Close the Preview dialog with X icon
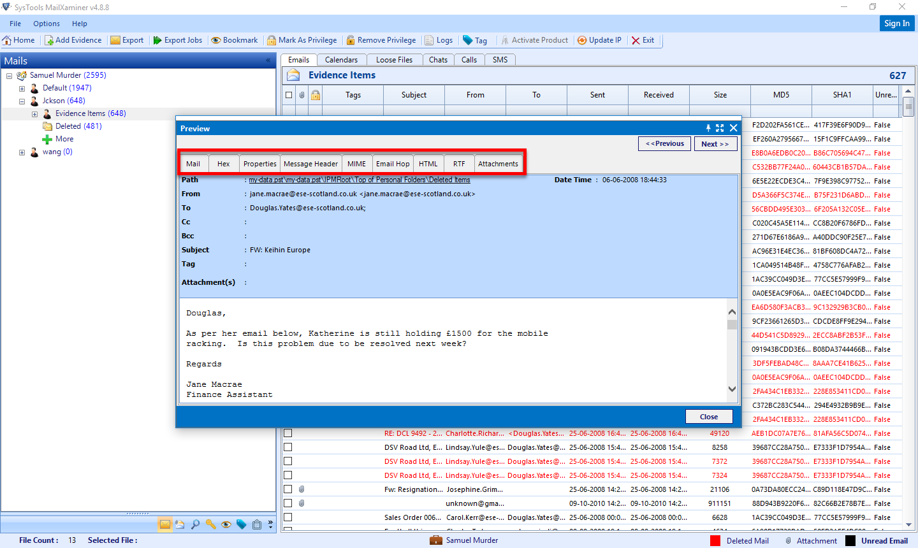 point(734,128)
